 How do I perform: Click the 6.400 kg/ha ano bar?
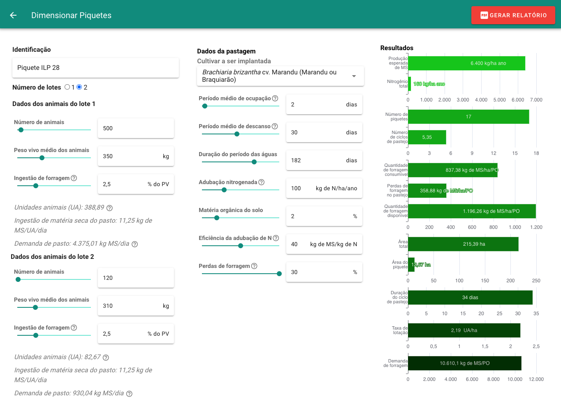click(x=466, y=63)
